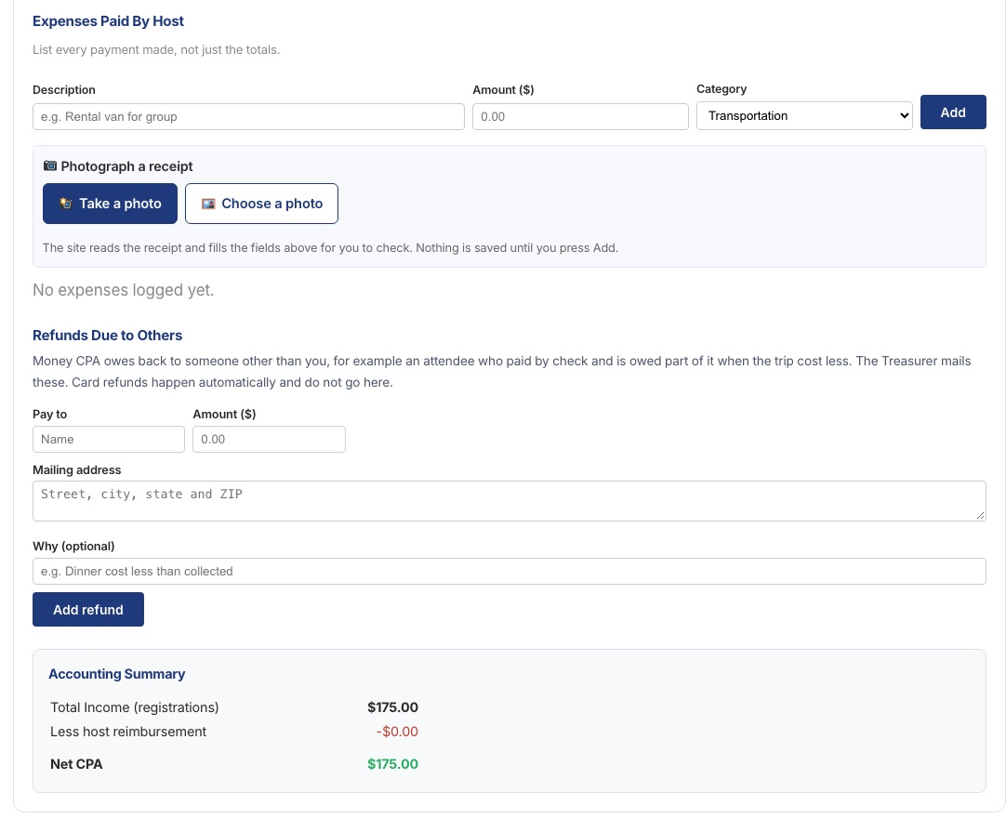Click the expense Amount field

(580, 117)
